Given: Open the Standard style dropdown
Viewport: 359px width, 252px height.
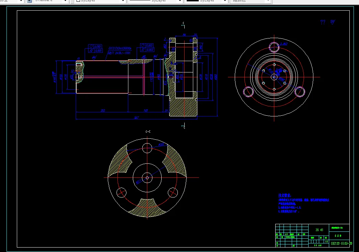Looking at the screenshot, I should 65,1.
